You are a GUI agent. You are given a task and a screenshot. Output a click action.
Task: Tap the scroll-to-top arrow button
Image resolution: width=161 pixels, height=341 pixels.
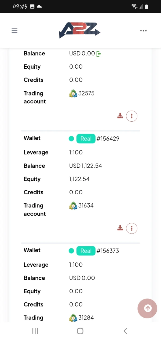(147, 308)
